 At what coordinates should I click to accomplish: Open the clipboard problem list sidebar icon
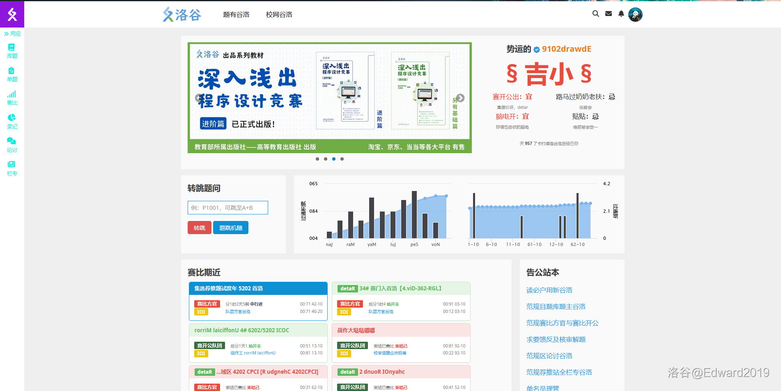11,71
